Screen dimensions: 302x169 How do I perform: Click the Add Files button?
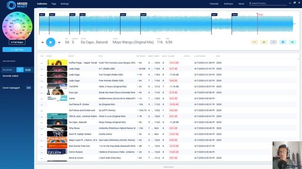[x=17, y=50]
